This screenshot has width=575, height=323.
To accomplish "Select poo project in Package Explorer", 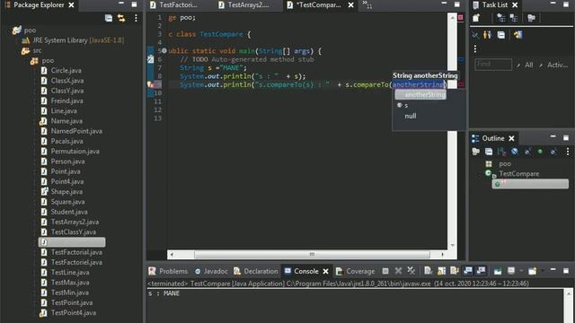I will point(24,30).
